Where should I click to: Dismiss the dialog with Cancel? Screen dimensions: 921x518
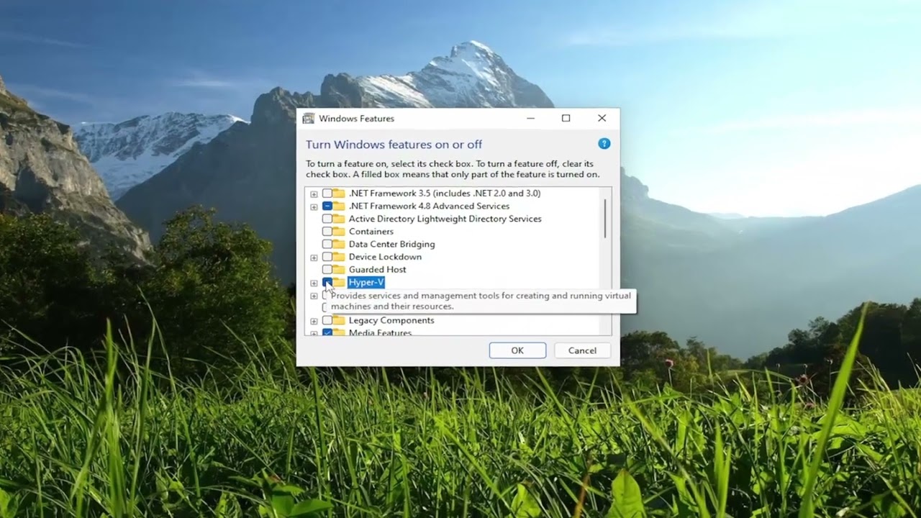[582, 350]
